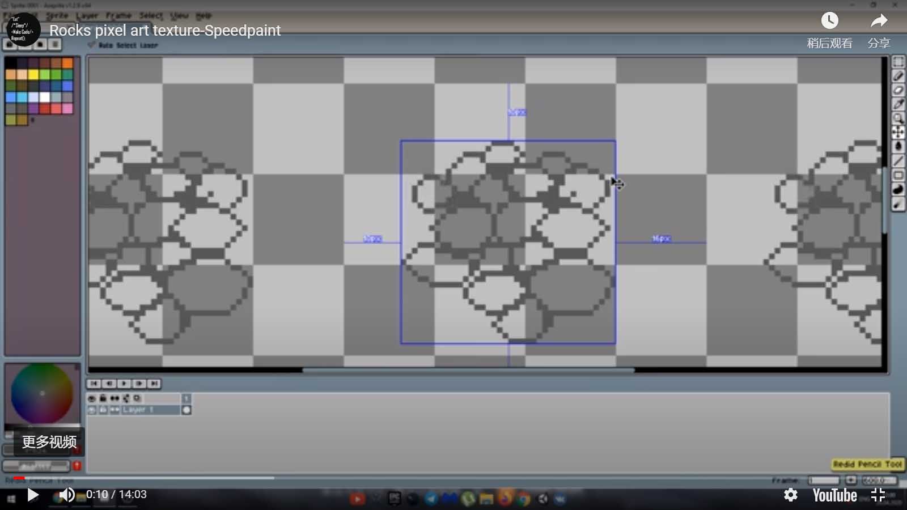Open the channel avatar logo
This screenshot has height=510, width=907.
coord(23,29)
